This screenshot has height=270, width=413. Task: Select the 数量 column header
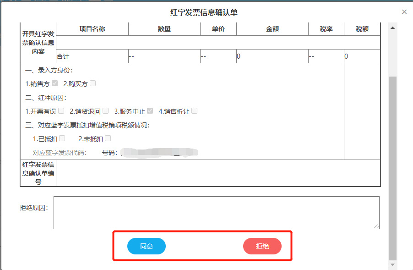tap(164, 28)
